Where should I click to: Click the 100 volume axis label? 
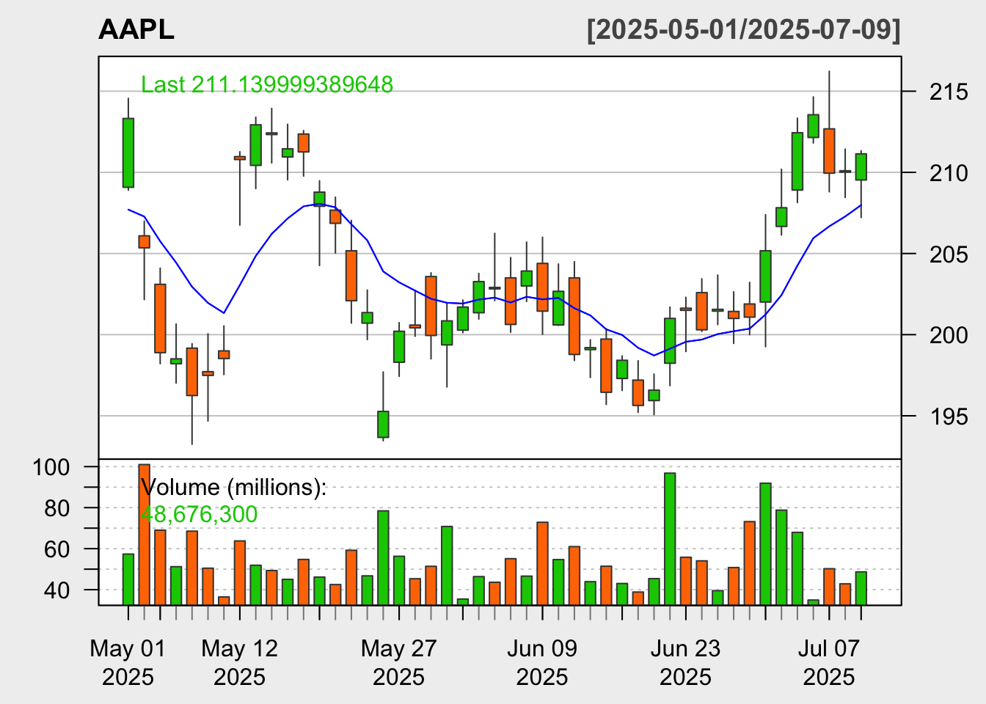tap(51, 467)
